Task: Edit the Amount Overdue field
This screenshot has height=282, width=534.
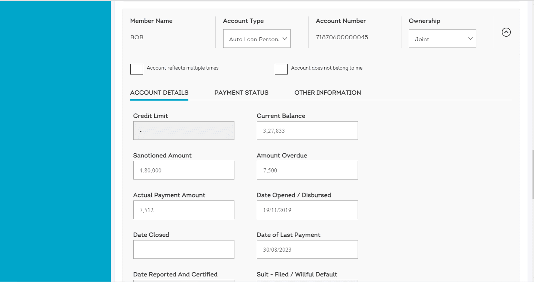Action: (x=307, y=170)
